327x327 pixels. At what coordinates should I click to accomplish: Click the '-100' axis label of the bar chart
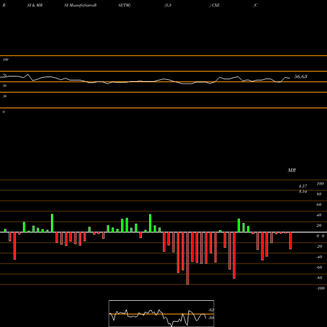click(320, 288)
